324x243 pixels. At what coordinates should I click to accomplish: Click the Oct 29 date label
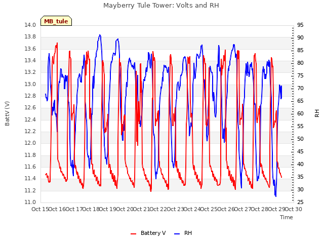coord(276,209)
